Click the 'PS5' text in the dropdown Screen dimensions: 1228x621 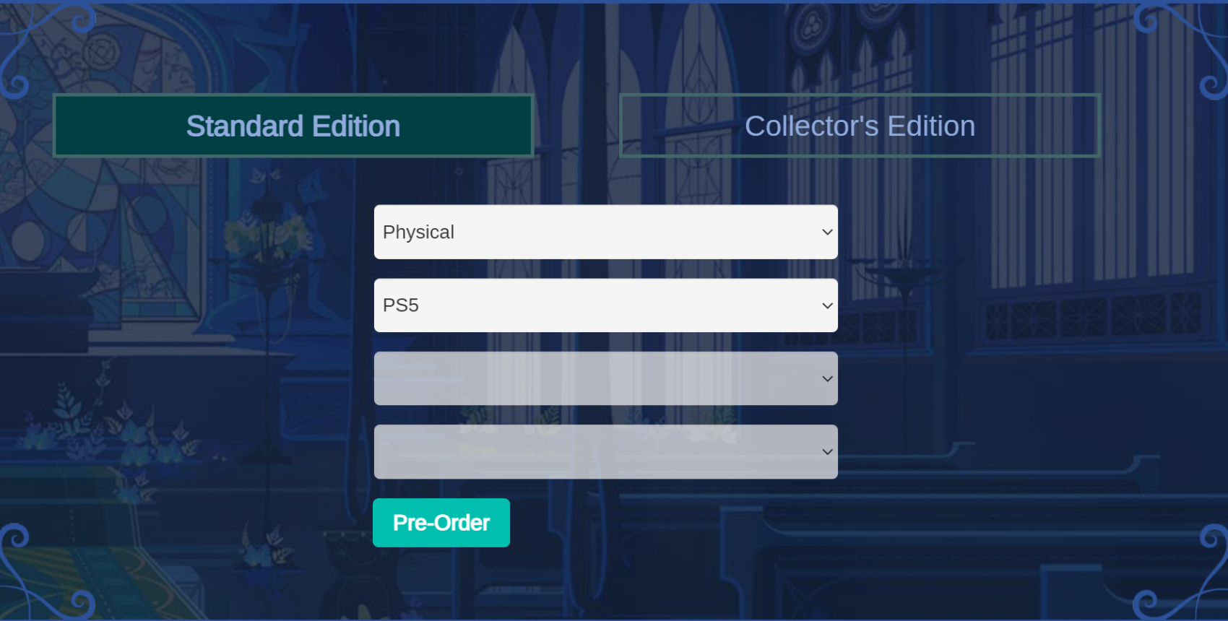pyautogui.click(x=401, y=305)
